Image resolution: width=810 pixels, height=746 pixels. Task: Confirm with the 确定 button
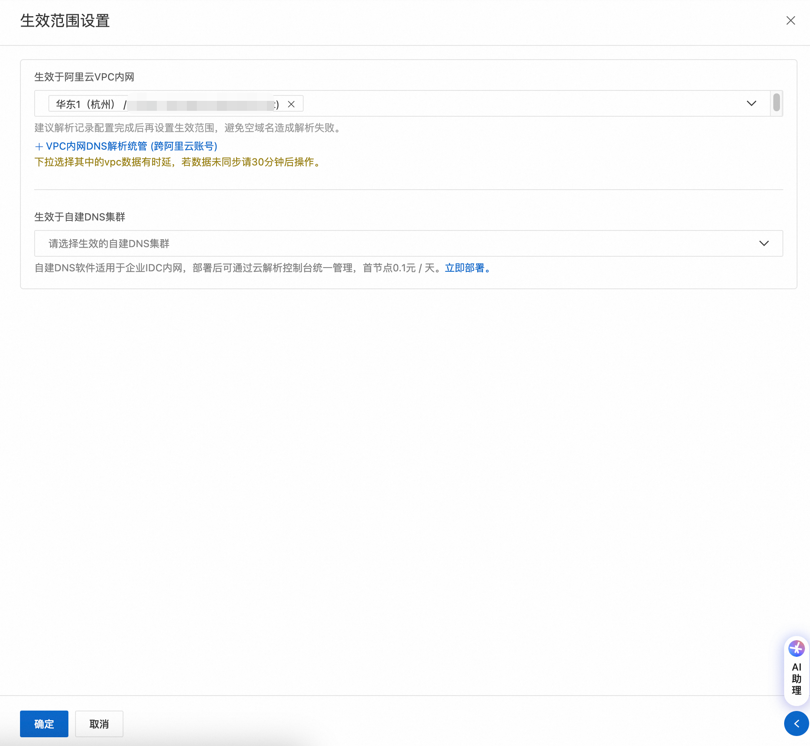click(x=44, y=724)
